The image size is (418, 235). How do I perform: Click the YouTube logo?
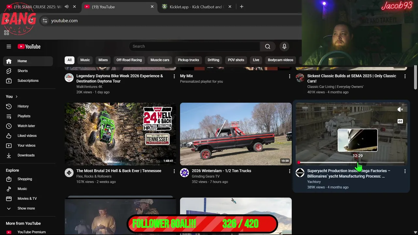[29, 47]
